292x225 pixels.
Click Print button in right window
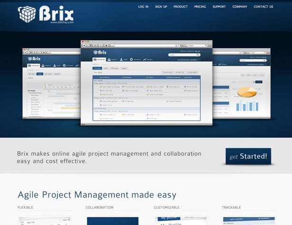pos(262,75)
